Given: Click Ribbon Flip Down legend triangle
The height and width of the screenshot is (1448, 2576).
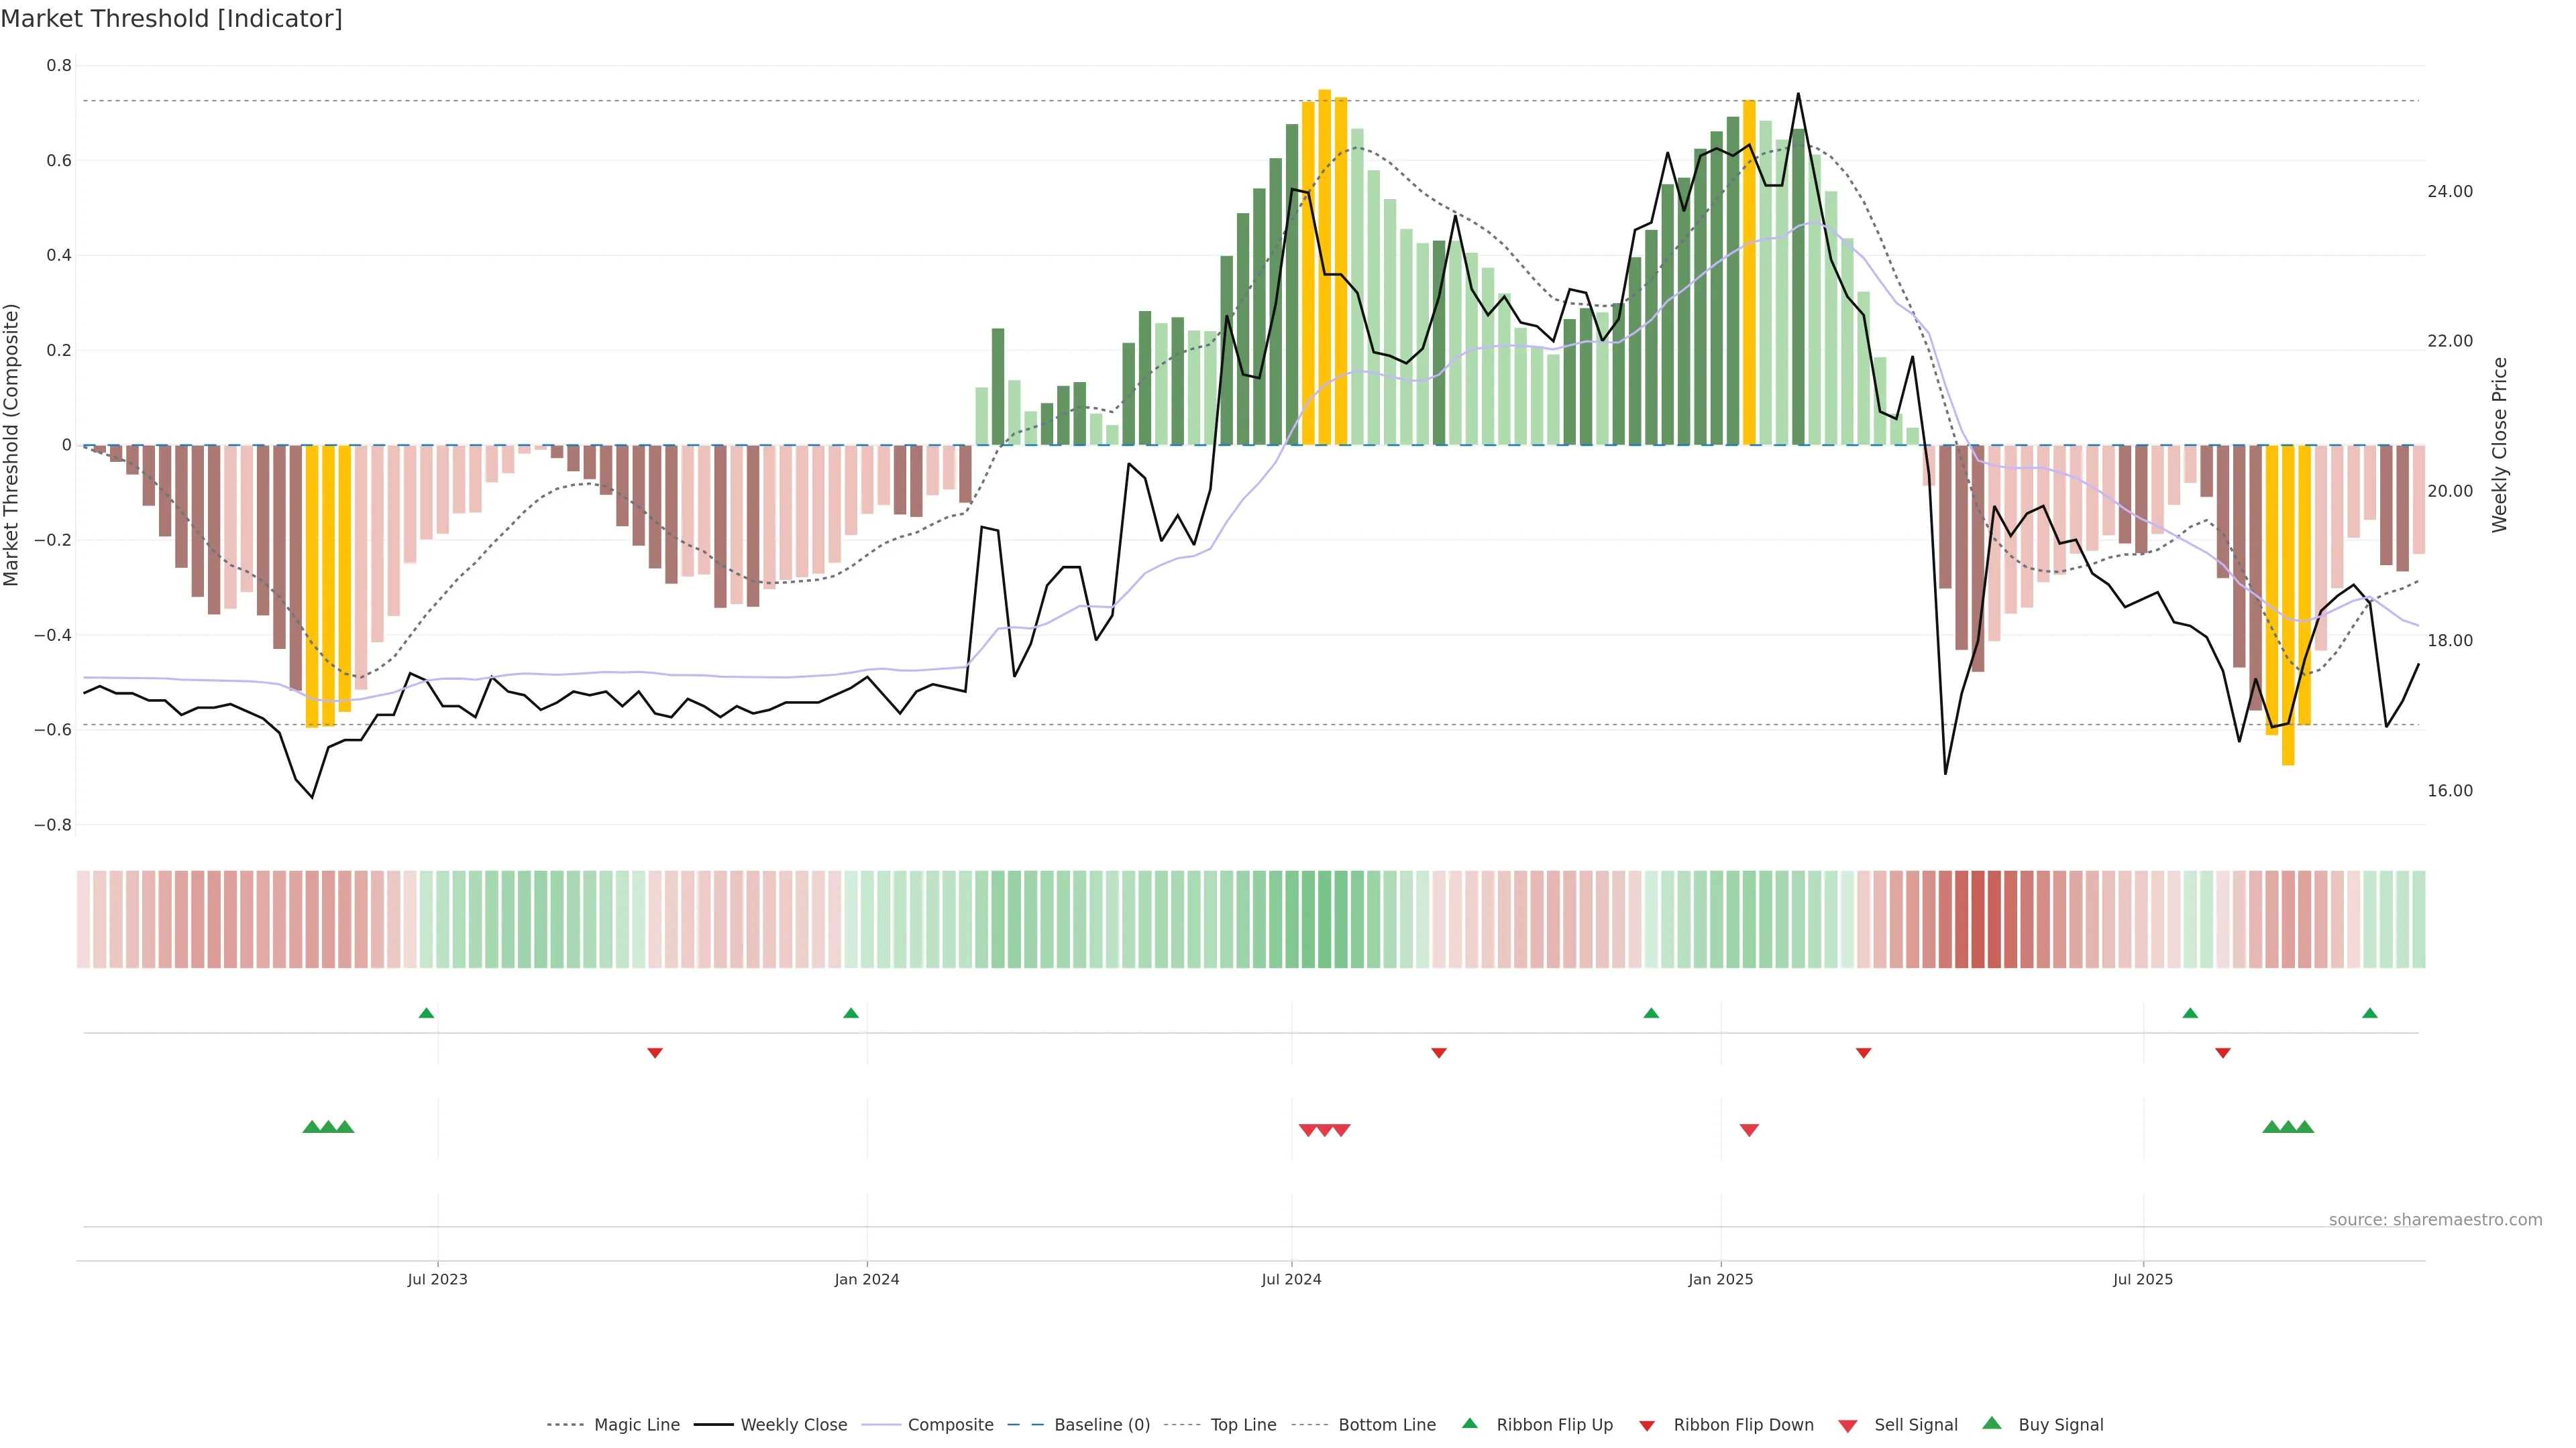Looking at the screenshot, I should tap(1647, 1426).
